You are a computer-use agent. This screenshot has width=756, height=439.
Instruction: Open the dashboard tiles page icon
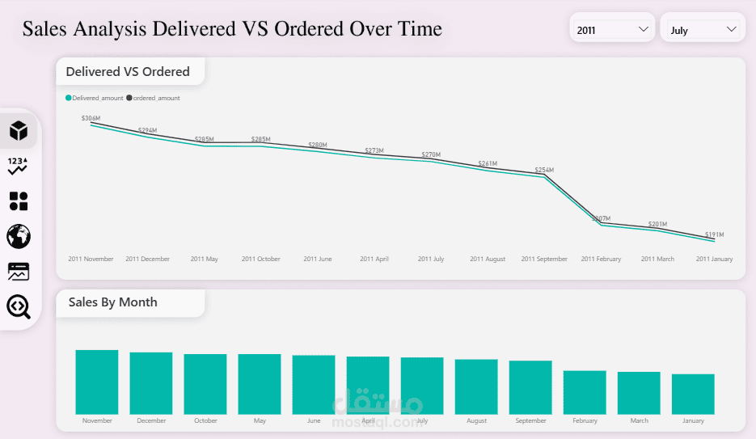pyautogui.click(x=19, y=201)
